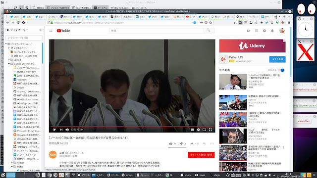Image resolution: width=317 pixels, height=178 pixels.
Task: Expand the Twitter bookmarks folder
Action: pyautogui.click(x=12, y=163)
